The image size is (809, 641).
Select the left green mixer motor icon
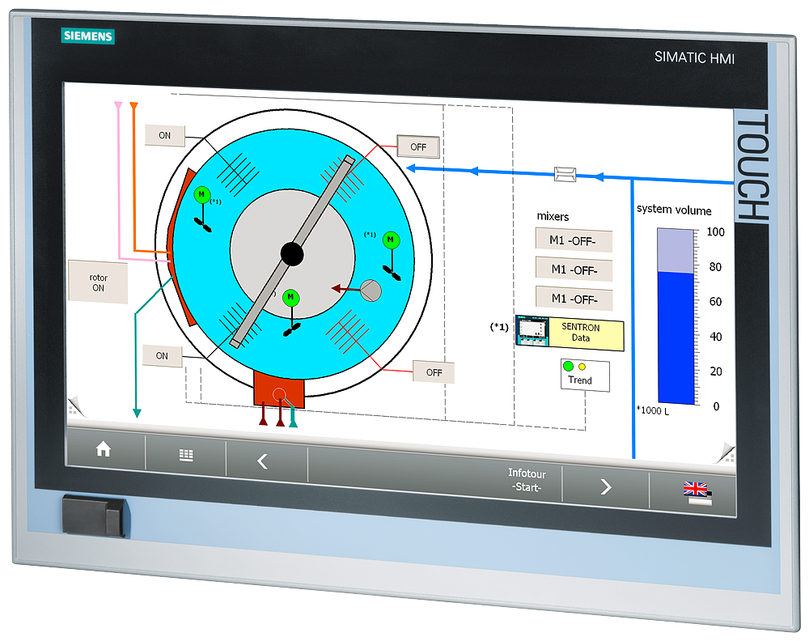201,194
